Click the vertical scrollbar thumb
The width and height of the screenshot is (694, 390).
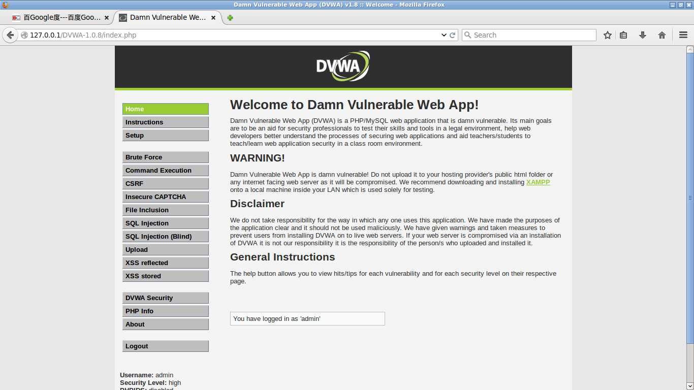690,198
